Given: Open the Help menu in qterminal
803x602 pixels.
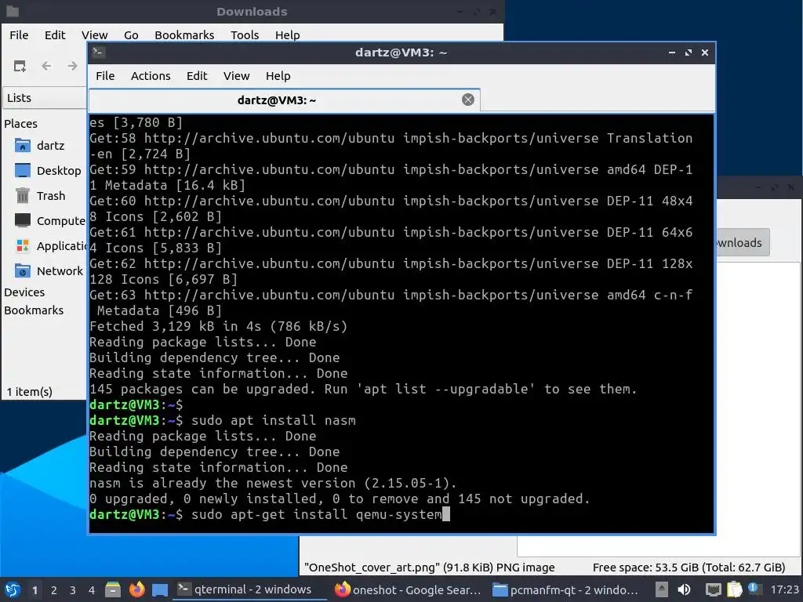Looking at the screenshot, I should tap(278, 76).
